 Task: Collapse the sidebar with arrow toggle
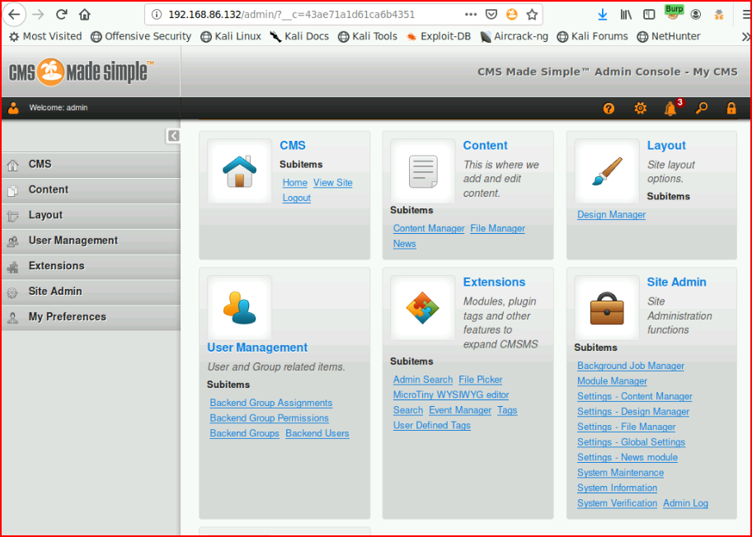pyautogui.click(x=173, y=136)
